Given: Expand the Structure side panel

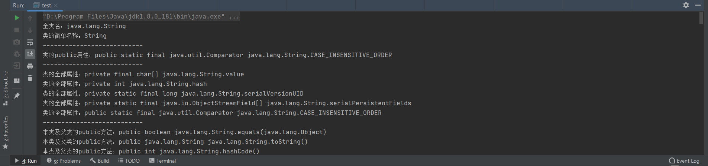Looking at the screenshot, I should click(x=5, y=88).
